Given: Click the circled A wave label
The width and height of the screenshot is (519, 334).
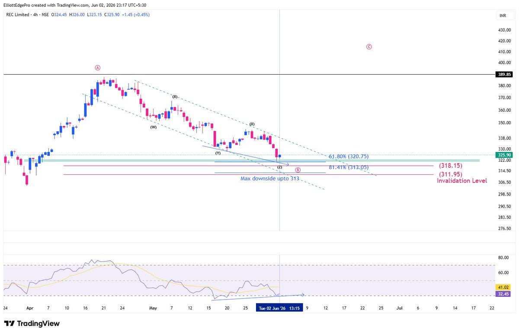Looking at the screenshot, I should pyautogui.click(x=98, y=68).
